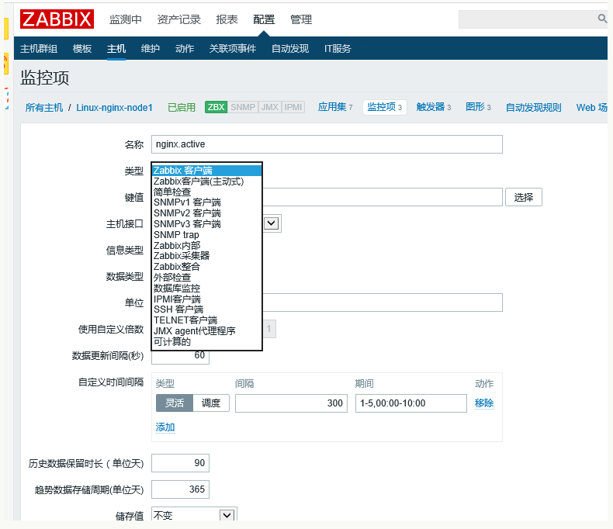Click the 名称 field containing nginx.active
The image size is (613, 529).
(x=327, y=144)
